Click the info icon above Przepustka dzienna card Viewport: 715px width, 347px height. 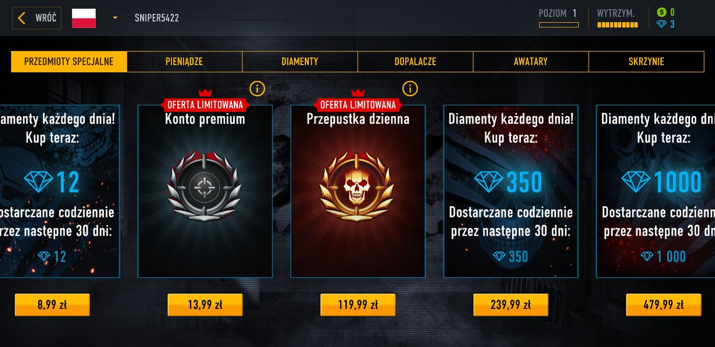(410, 89)
